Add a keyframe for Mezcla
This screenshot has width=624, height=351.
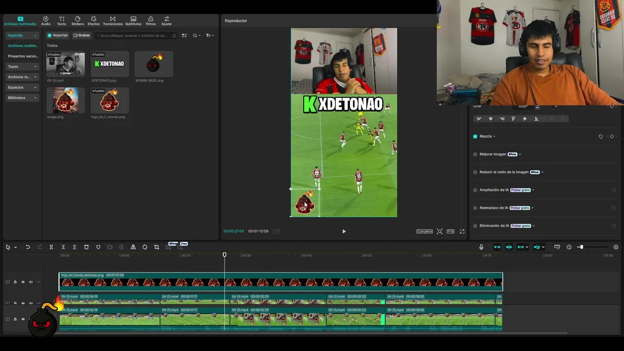coord(612,136)
